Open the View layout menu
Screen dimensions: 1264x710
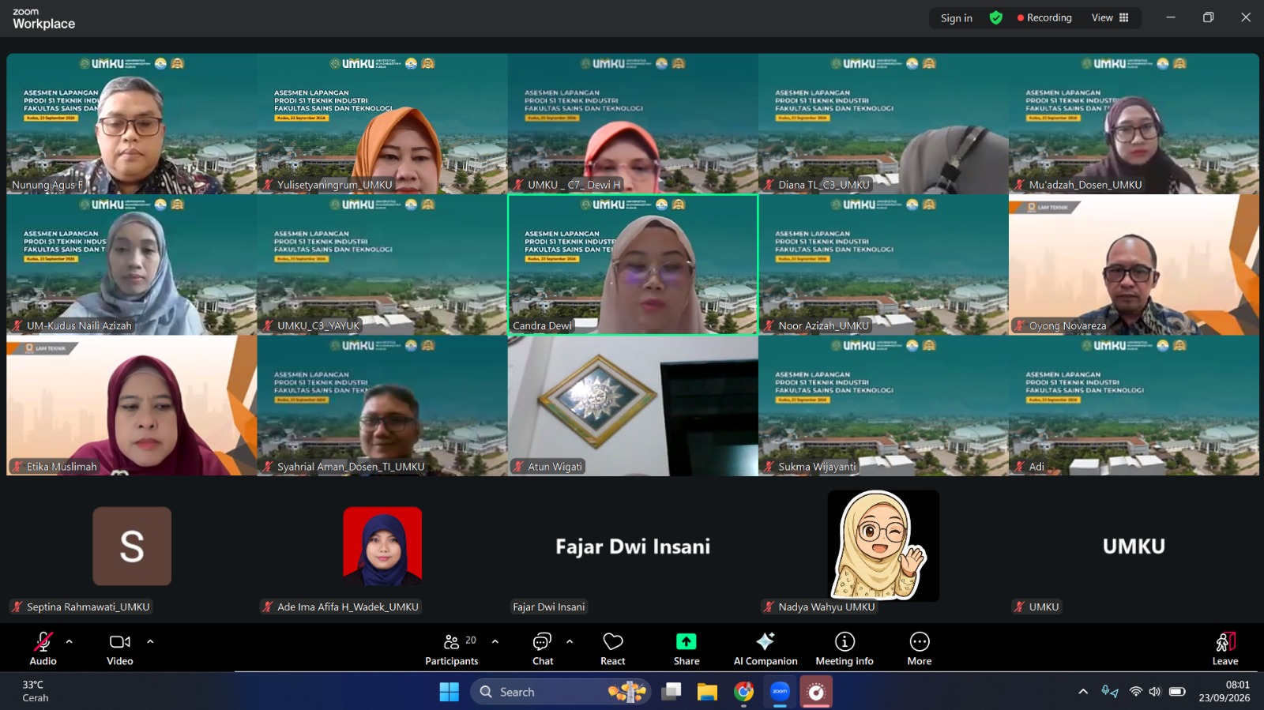click(x=1110, y=17)
